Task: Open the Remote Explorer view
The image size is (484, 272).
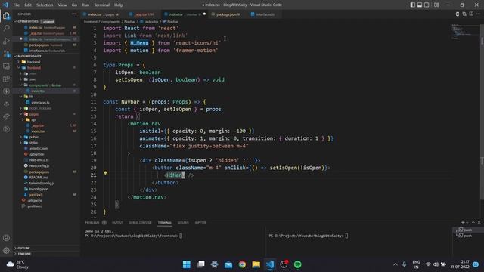Action: tap(6, 66)
